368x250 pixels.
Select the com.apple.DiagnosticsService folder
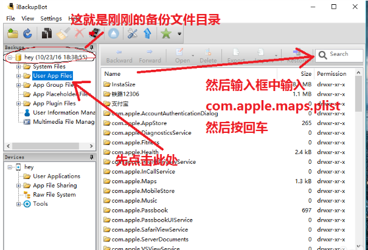(x=151, y=133)
